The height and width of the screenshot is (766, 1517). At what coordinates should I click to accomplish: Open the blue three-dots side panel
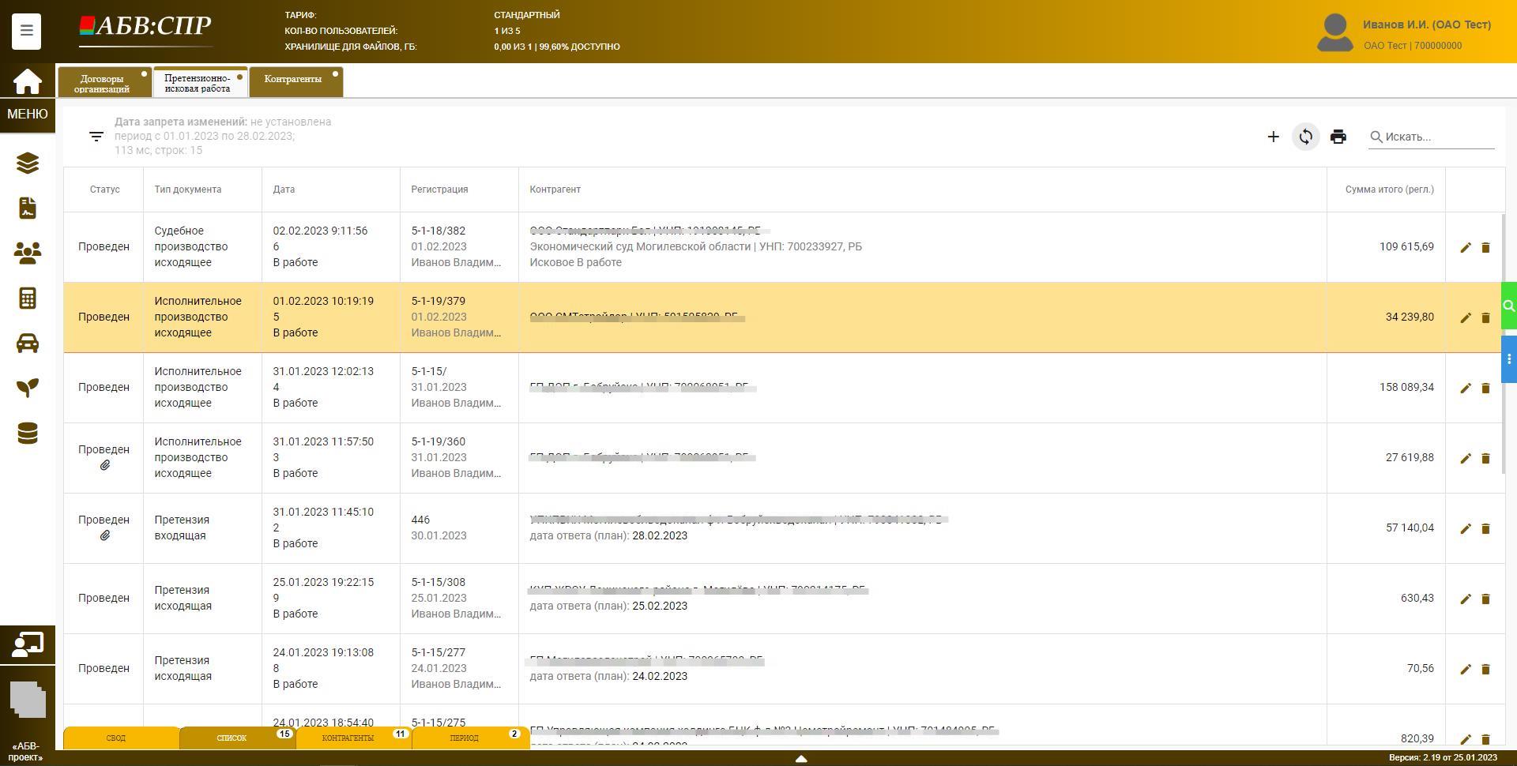[x=1508, y=359]
